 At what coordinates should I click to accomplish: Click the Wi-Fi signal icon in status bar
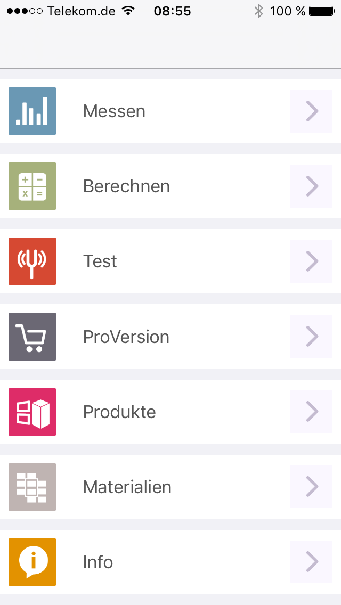[127, 10]
